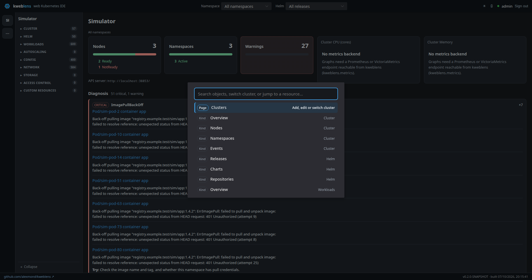Expand the HELM sidebar section
This screenshot has height=280, width=532.
pyautogui.click(x=48, y=36)
